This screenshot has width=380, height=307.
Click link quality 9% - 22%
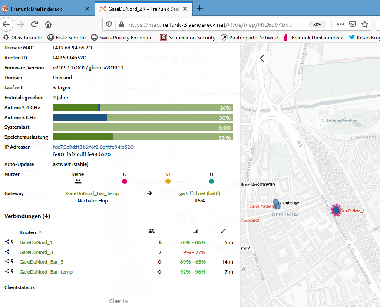(195, 252)
